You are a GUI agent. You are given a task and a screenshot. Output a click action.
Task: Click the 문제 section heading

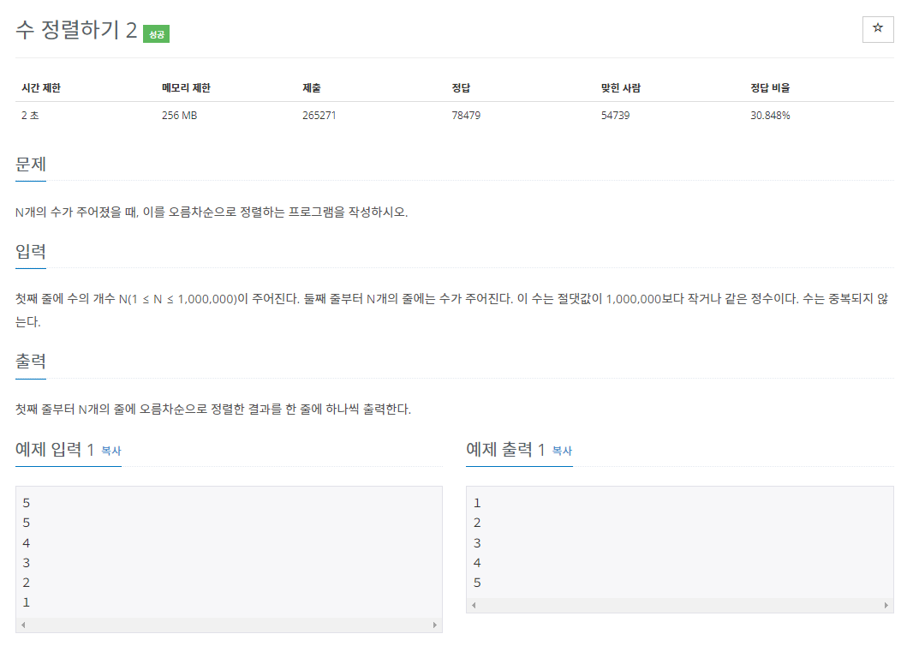[x=31, y=164]
